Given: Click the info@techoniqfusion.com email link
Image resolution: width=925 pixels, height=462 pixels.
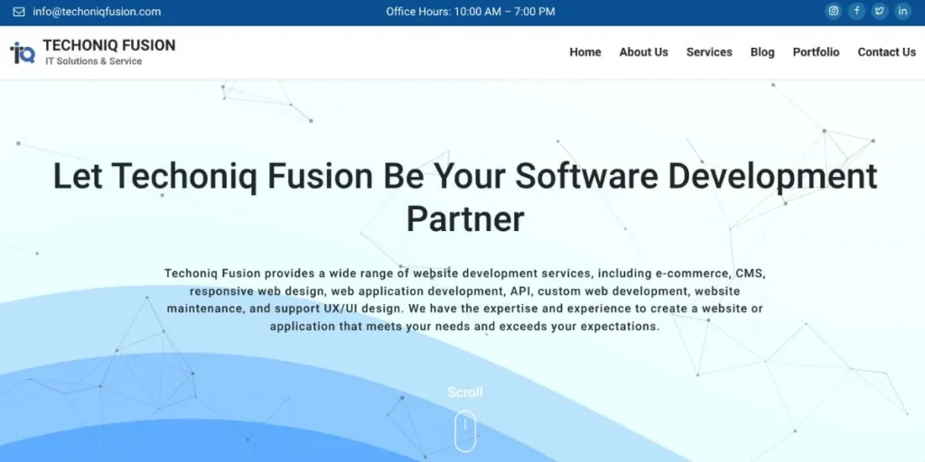Looking at the screenshot, I should pos(97,12).
